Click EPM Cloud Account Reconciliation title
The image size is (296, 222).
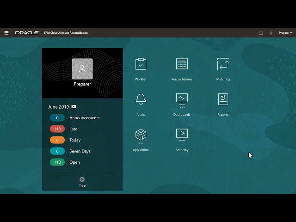[x=66, y=33]
